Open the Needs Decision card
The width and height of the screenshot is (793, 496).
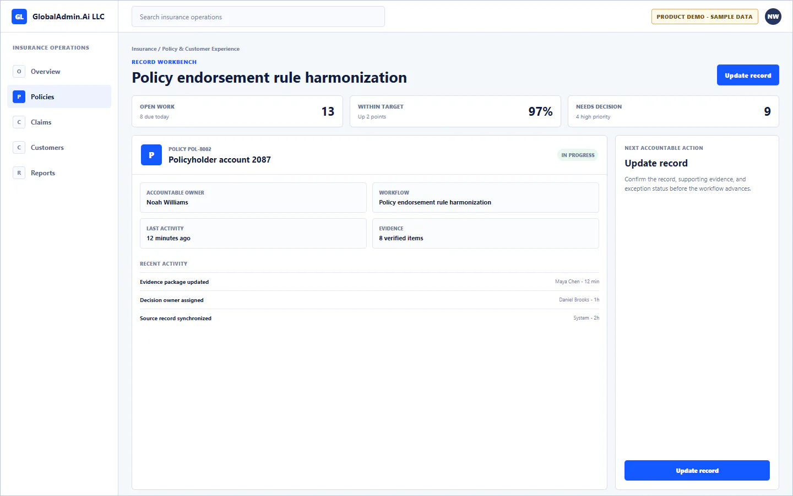[x=673, y=111]
